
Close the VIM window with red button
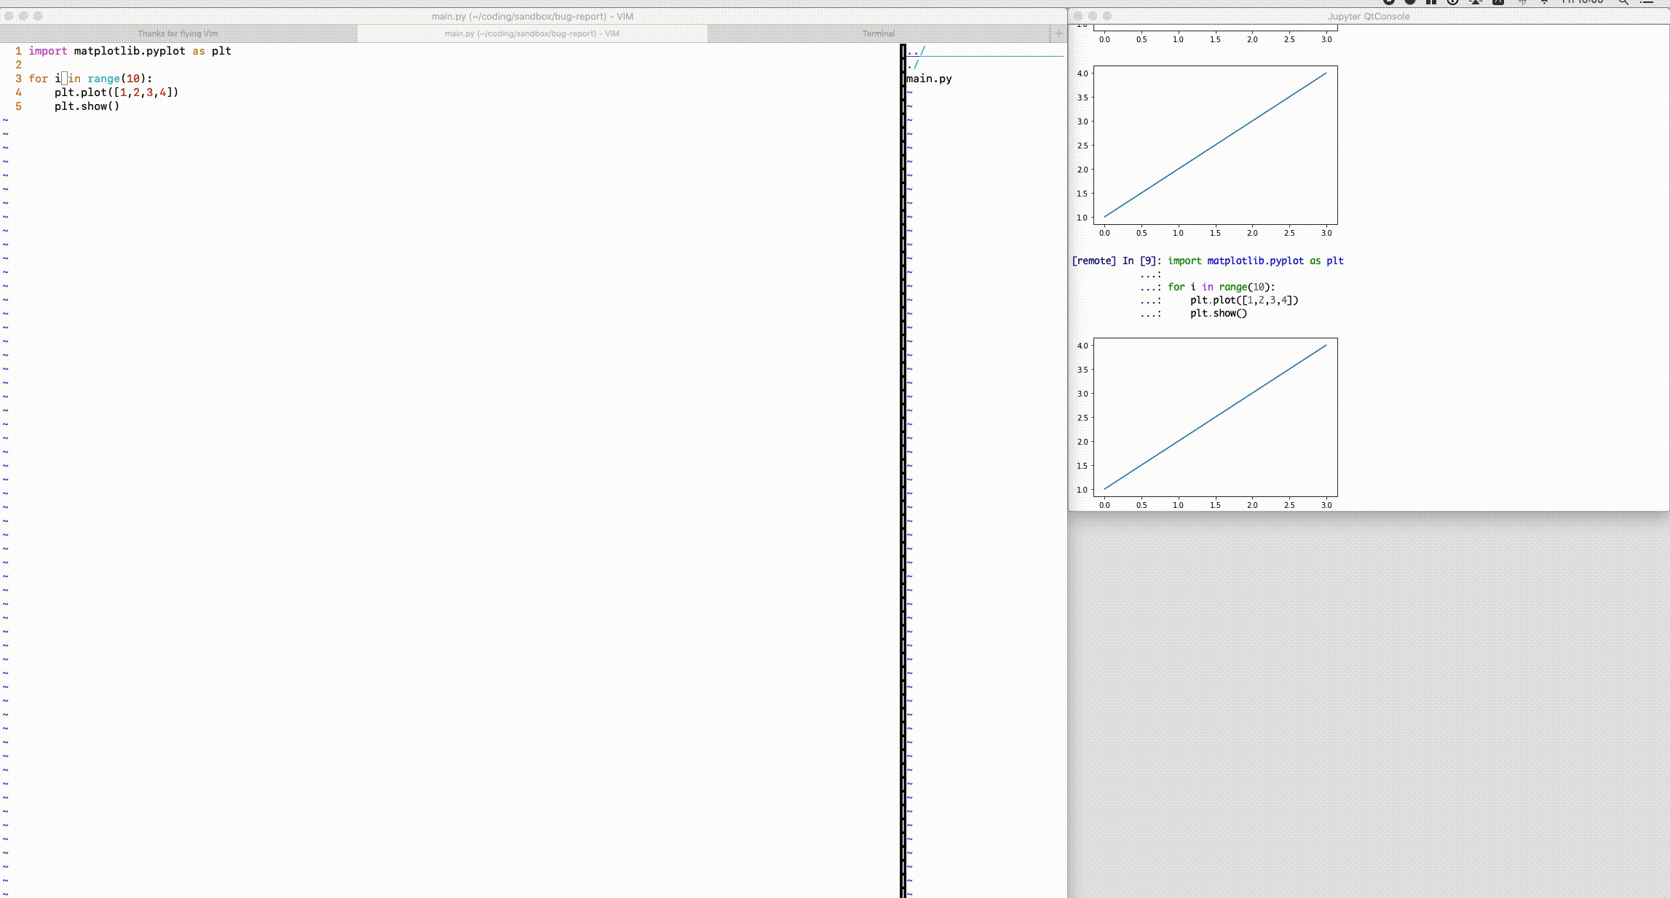[x=9, y=16]
